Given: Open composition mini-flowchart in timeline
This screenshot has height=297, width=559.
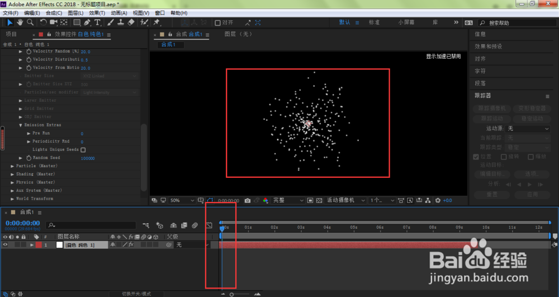Looking at the screenshot, I should coord(145,225).
